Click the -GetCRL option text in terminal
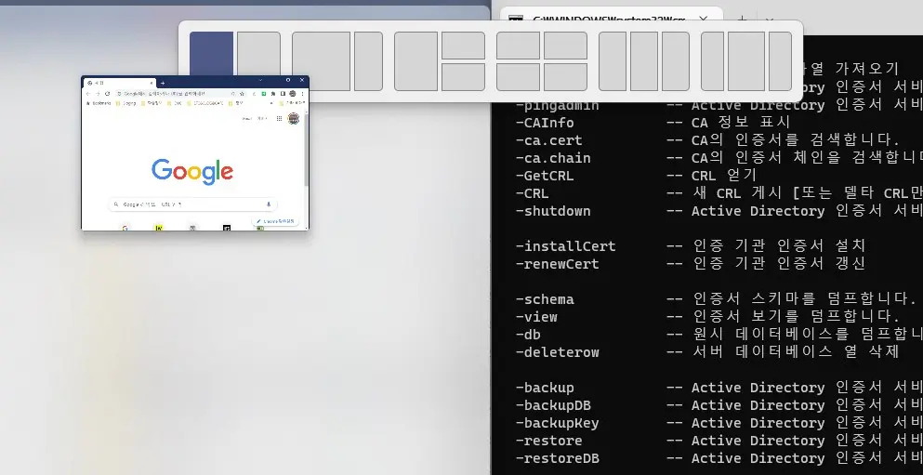This screenshot has width=923, height=475. pos(545,176)
